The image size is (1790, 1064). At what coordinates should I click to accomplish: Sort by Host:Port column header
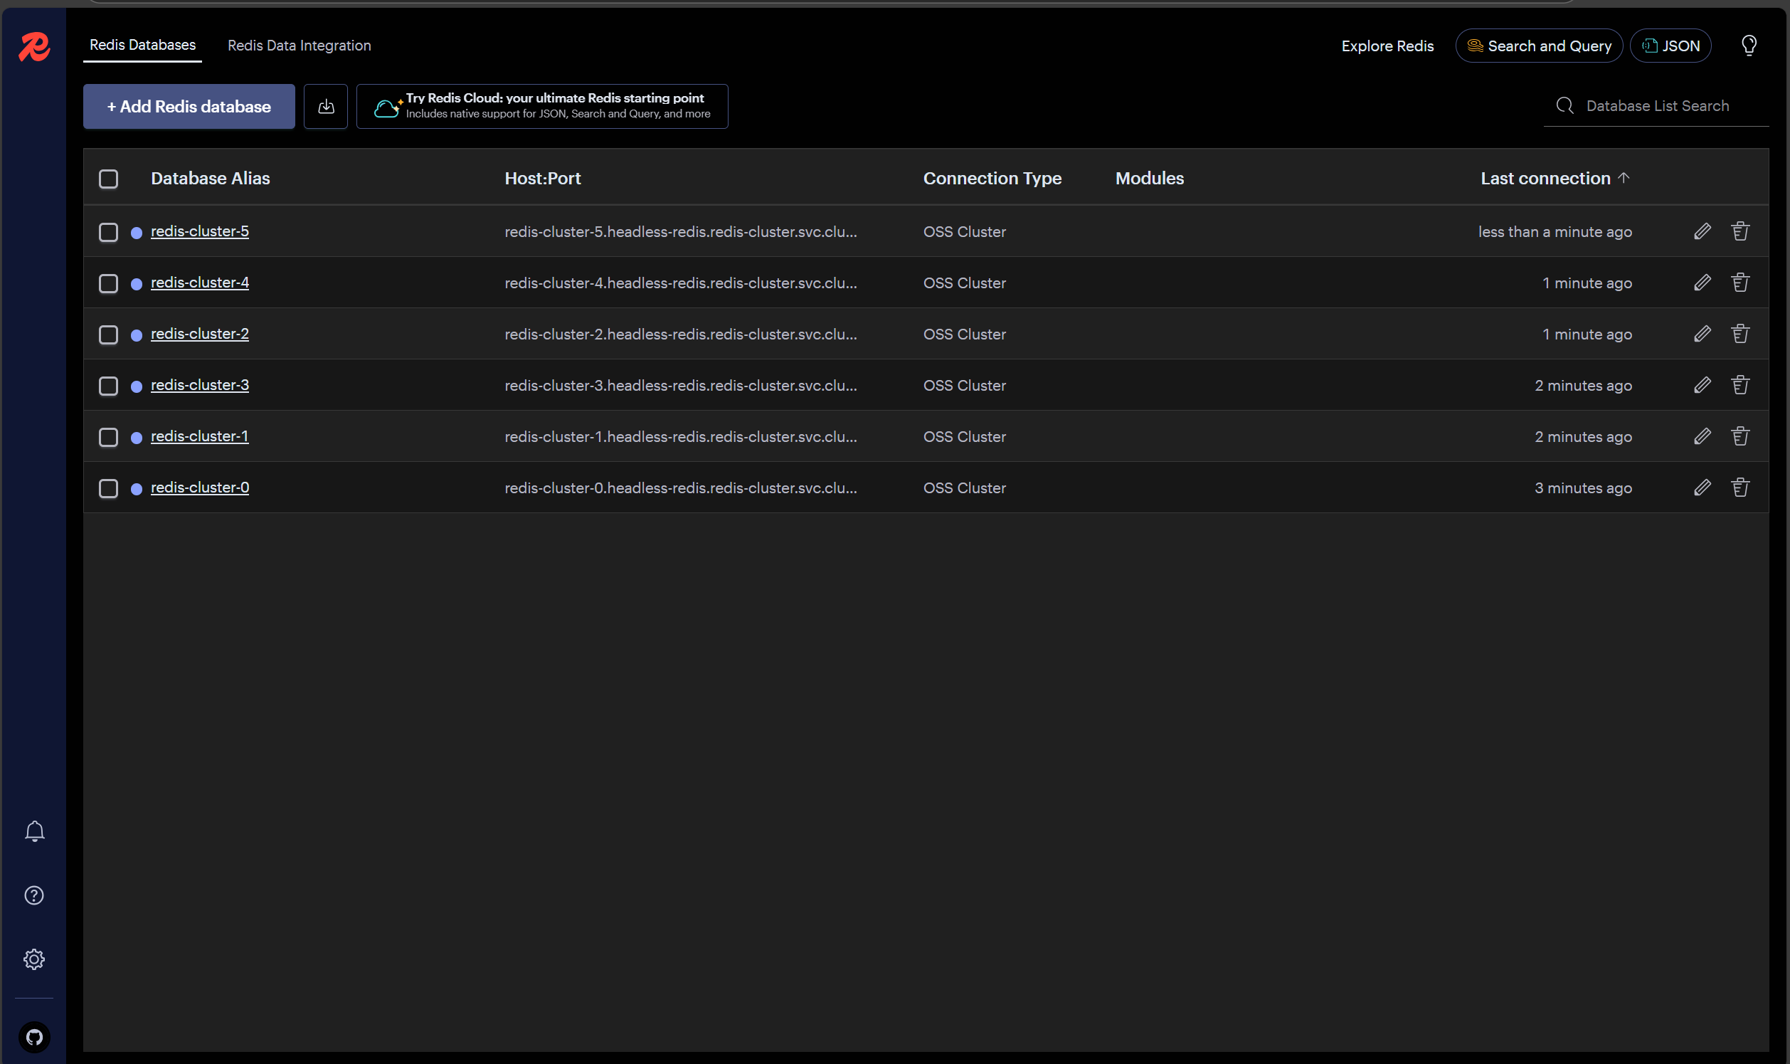(542, 178)
